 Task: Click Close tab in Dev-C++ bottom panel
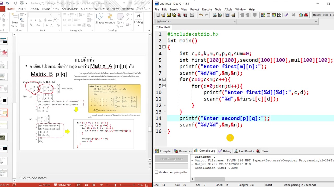[263, 151]
